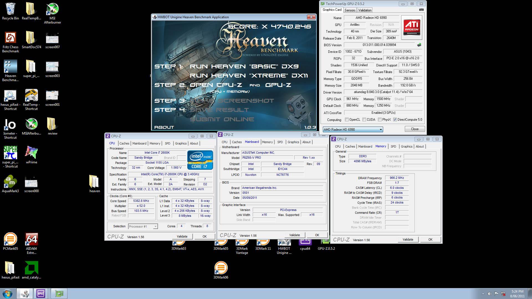
Task: Click the GPU Name field AMD Radeon HD 6990
Action: (x=371, y=18)
